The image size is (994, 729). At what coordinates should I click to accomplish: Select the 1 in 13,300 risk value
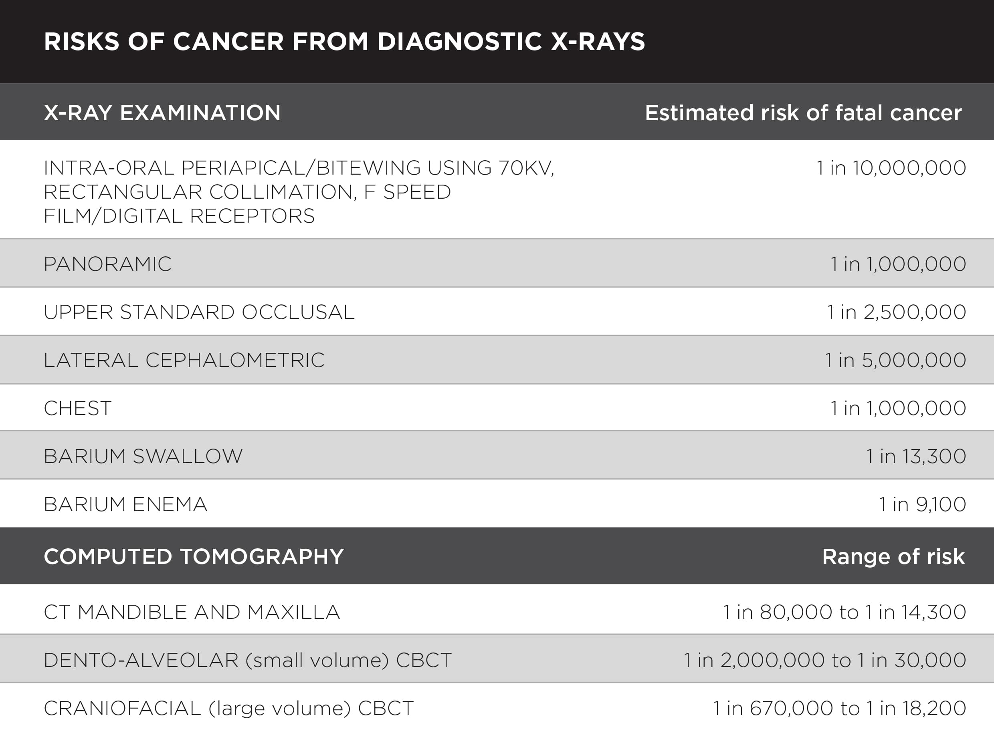pos(916,456)
